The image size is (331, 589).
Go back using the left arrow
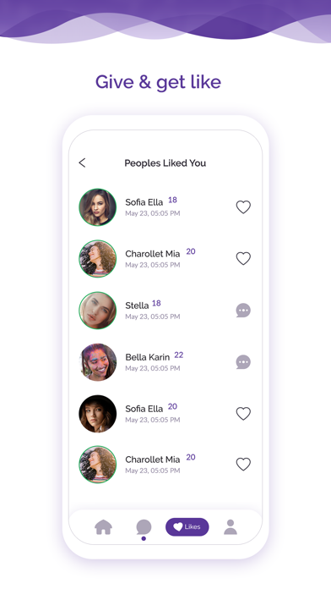pos(82,162)
